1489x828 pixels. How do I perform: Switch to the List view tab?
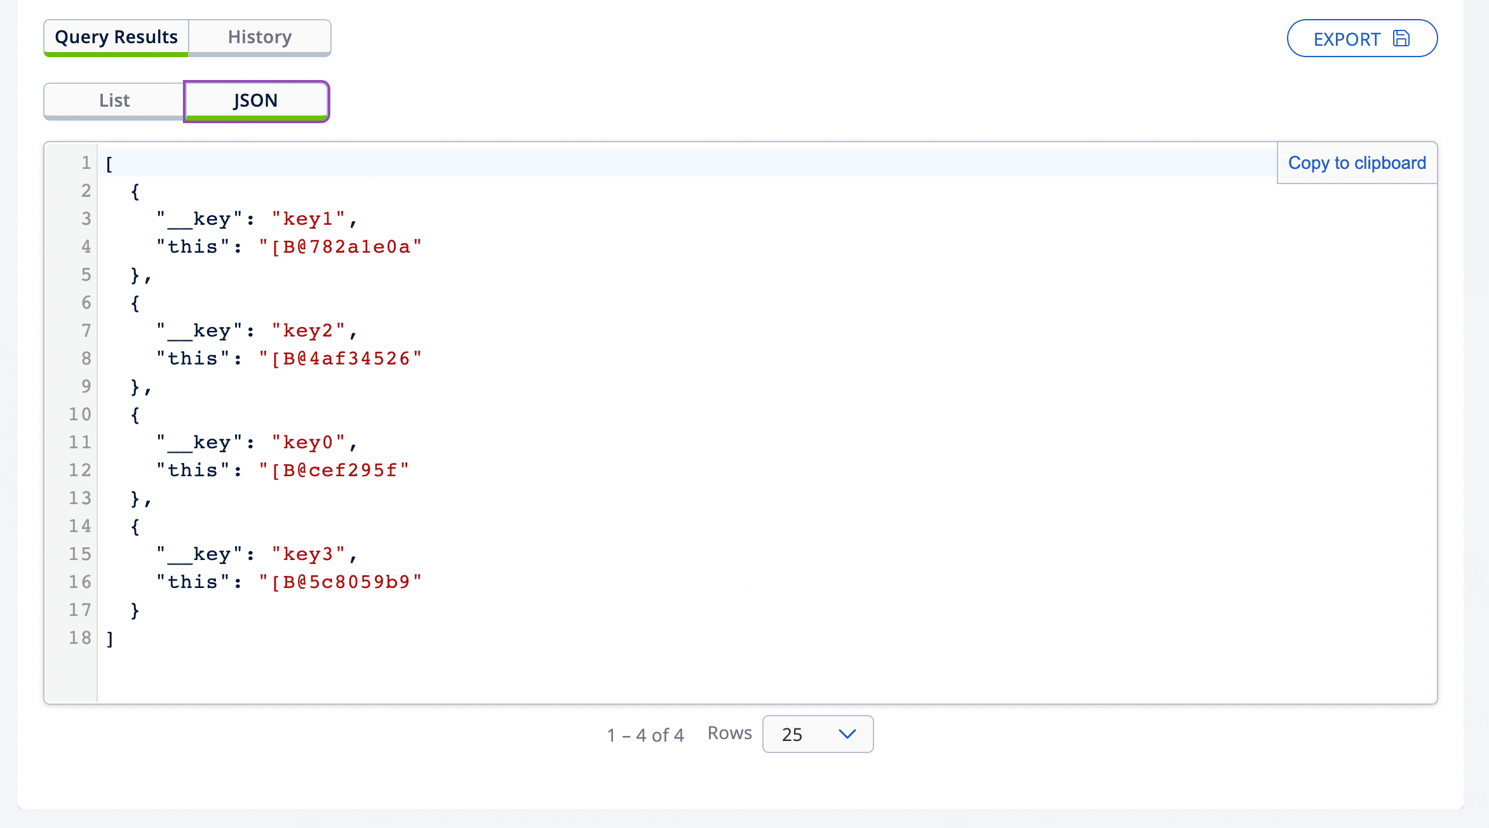tap(113, 100)
